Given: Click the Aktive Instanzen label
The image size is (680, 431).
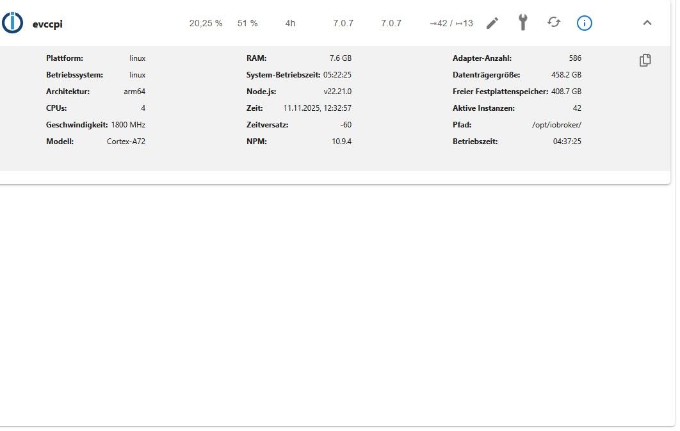Looking at the screenshot, I should tap(483, 108).
